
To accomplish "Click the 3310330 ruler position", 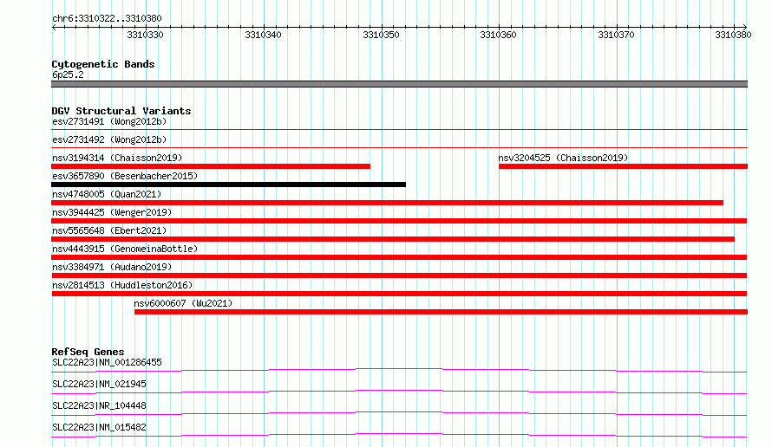I will 145,35.
